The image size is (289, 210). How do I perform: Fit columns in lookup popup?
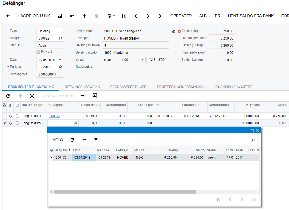84,140
